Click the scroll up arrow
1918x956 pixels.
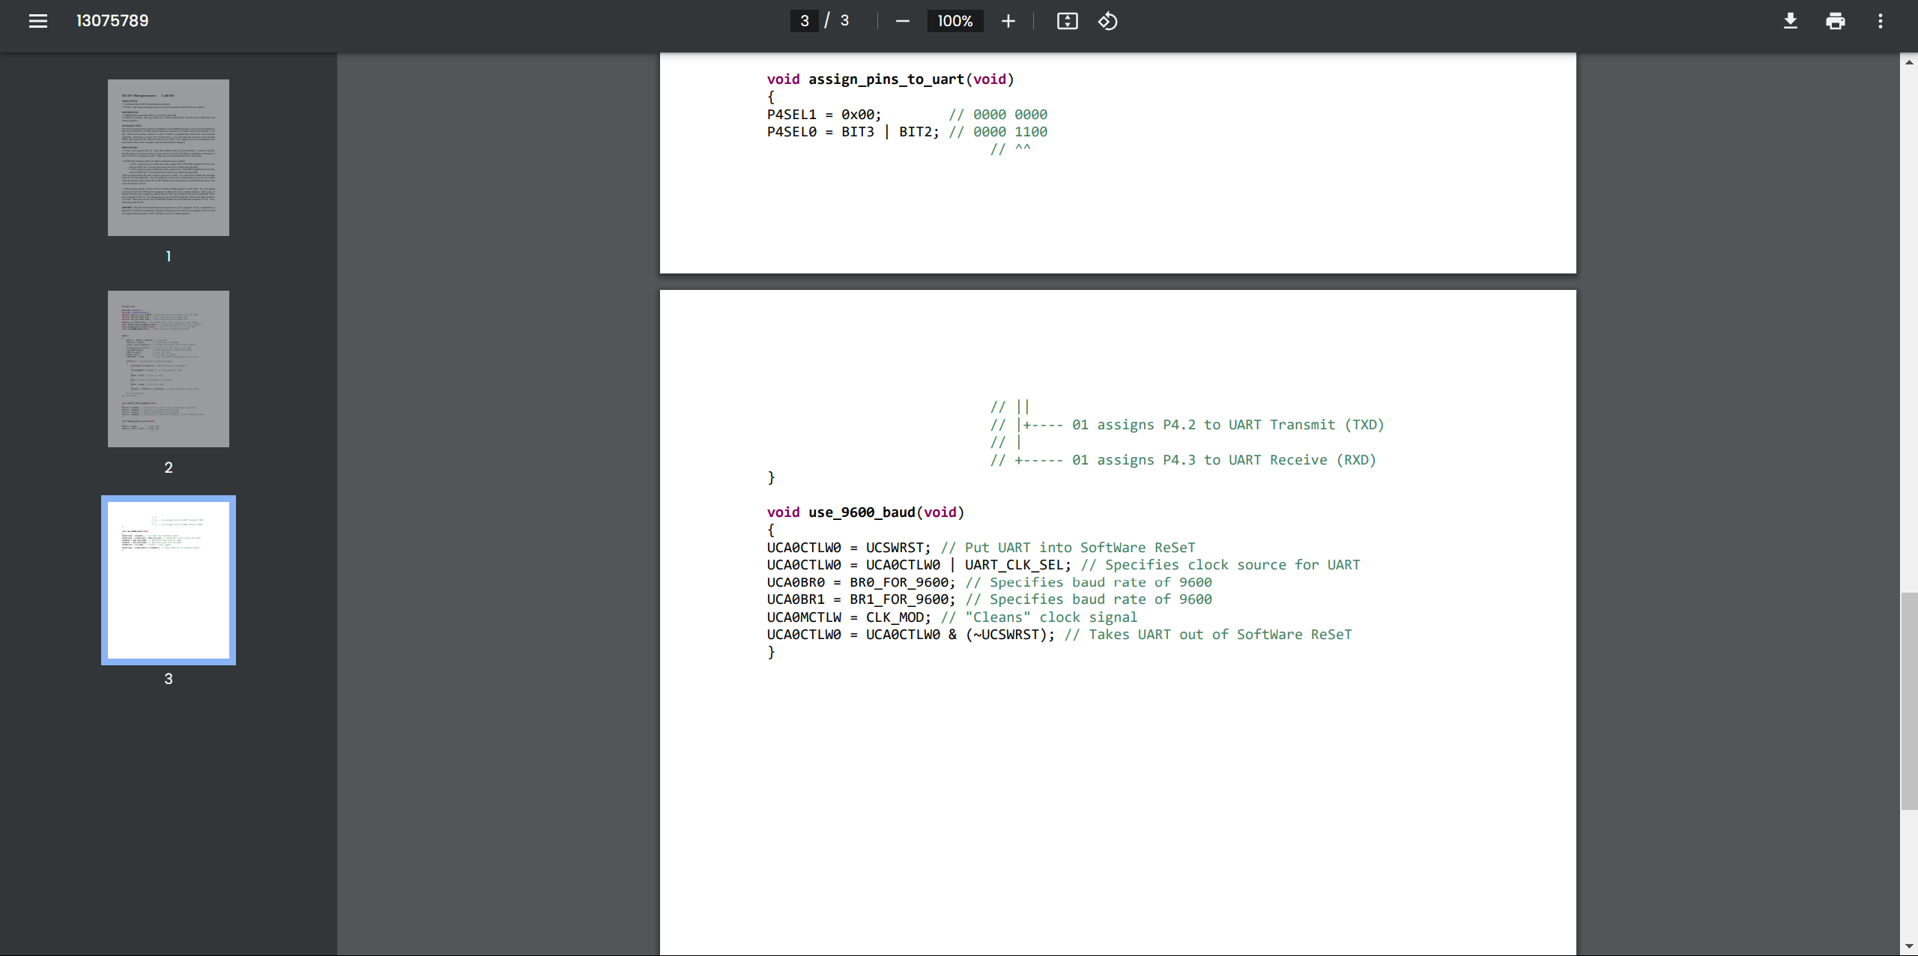tap(1909, 62)
